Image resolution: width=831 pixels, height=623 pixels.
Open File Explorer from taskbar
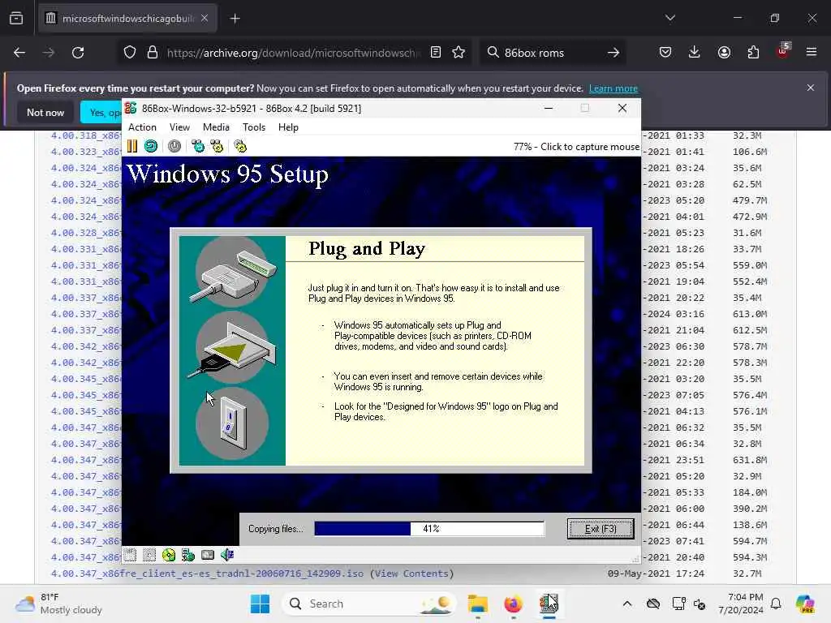[x=477, y=604]
